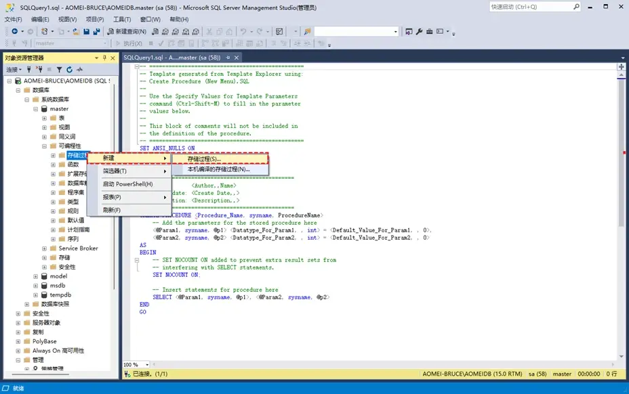The height and width of the screenshot is (394, 629).
Task: Click the Open File folder icon
Action: pos(76,31)
